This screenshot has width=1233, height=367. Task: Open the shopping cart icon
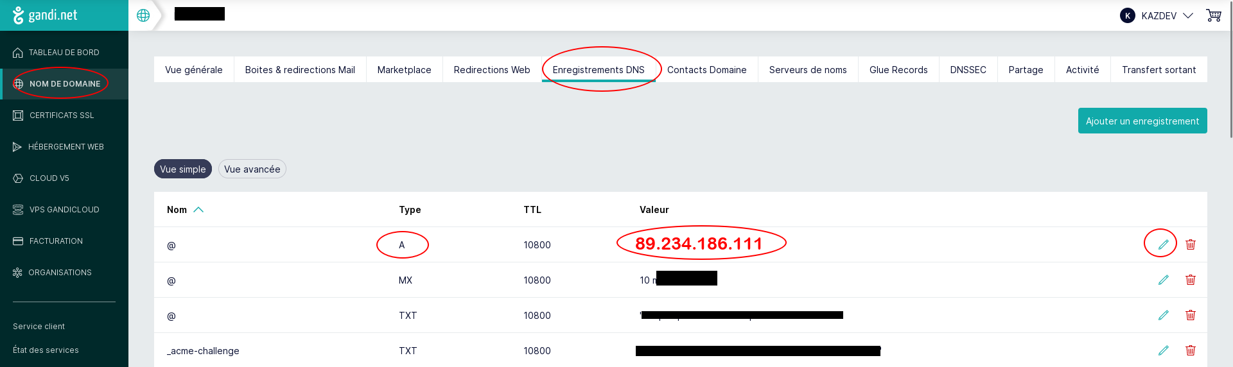click(x=1213, y=15)
